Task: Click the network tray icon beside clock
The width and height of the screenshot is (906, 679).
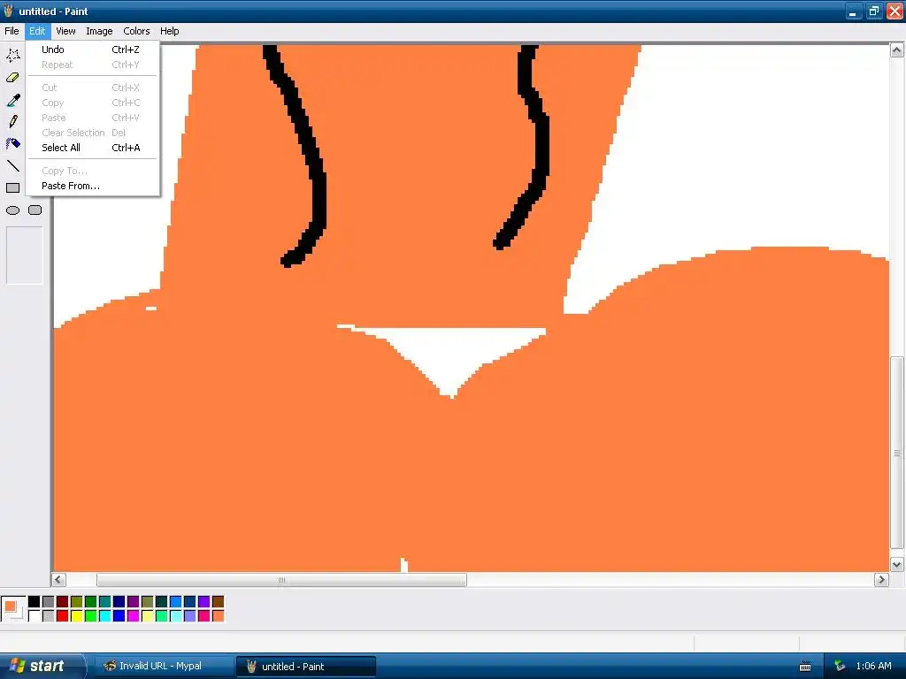Action: click(840, 667)
